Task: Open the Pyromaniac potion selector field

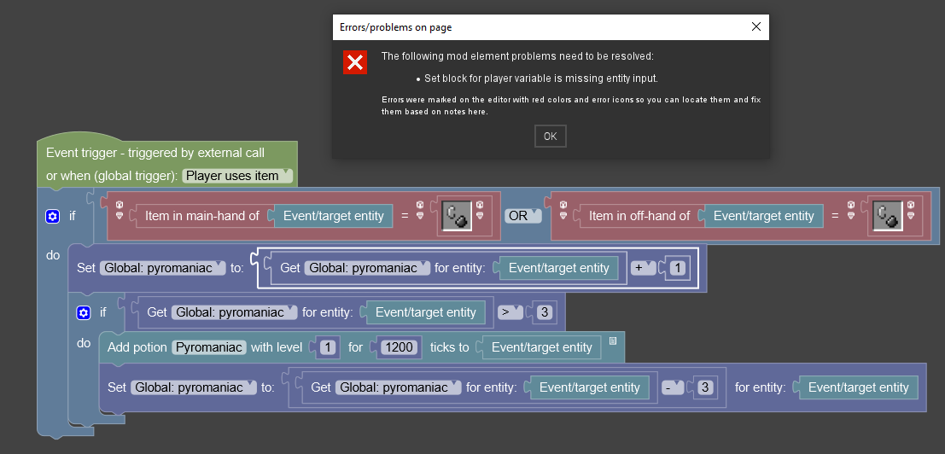Action: (209, 347)
